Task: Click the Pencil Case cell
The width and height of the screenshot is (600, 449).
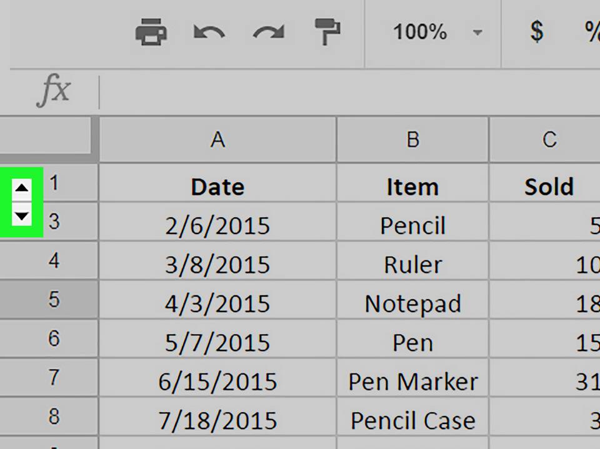Action: 412,417
